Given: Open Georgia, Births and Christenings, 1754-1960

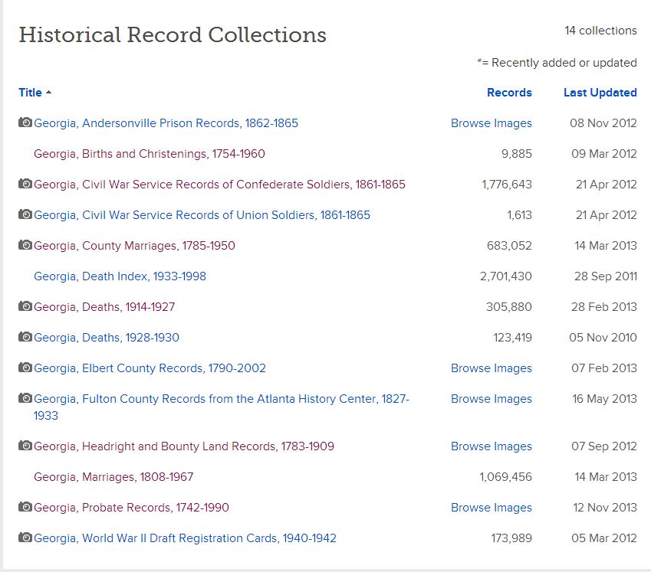Looking at the screenshot, I should (150, 153).
